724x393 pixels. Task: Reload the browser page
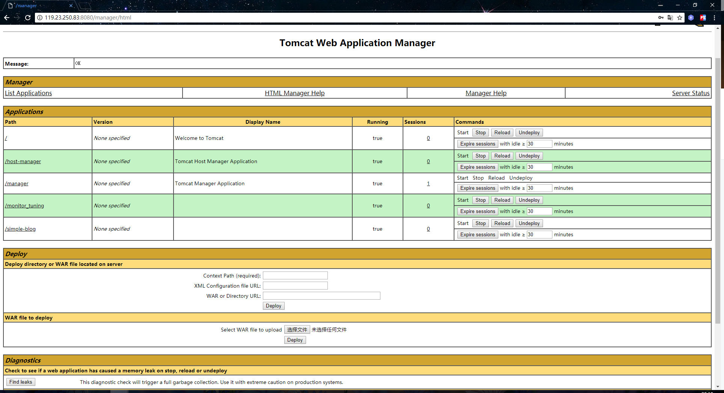(x=28, y=18)
